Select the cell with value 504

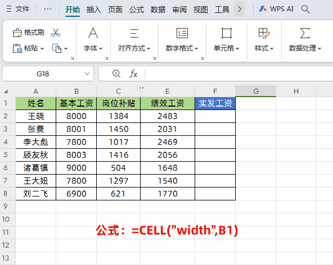click(119, 168)
